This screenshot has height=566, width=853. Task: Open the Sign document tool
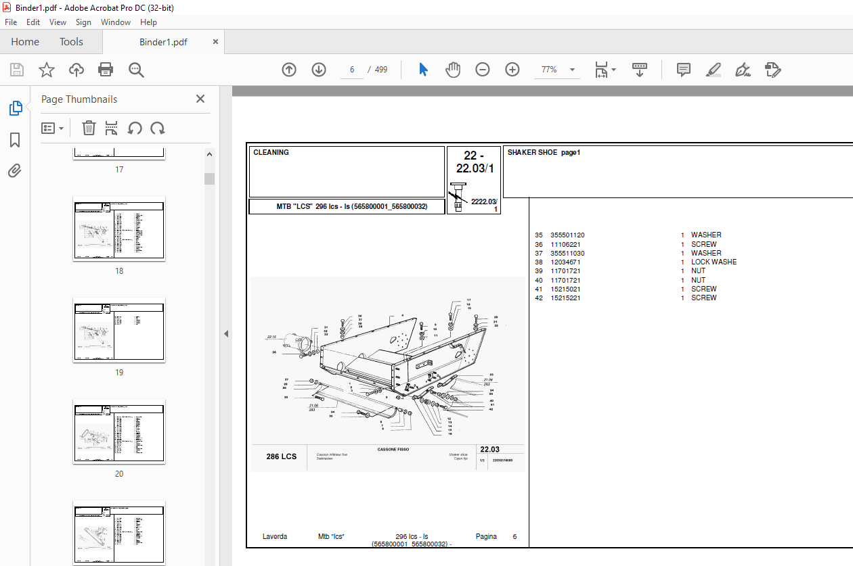(x=743, y=70)
